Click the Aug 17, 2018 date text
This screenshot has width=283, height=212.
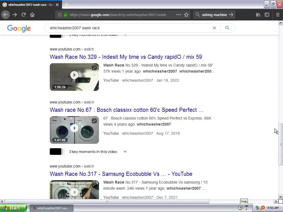(x=168, y=133)
